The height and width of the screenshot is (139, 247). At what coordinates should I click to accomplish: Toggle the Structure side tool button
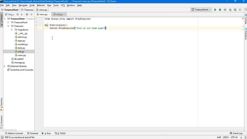coord(2,122)
